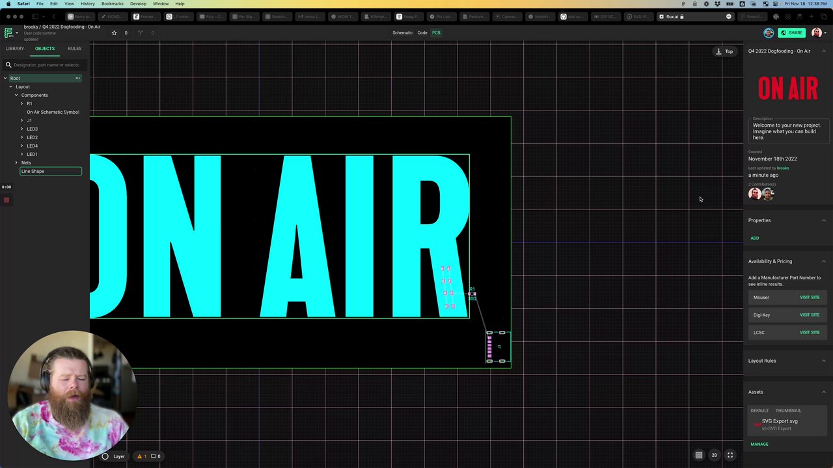The width and height of the screenshot is (833, 468).
Task: Click the Share button
Action: click(x=792, y=32)
